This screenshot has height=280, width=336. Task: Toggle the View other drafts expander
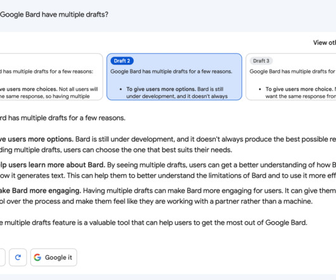pos(325,42)
